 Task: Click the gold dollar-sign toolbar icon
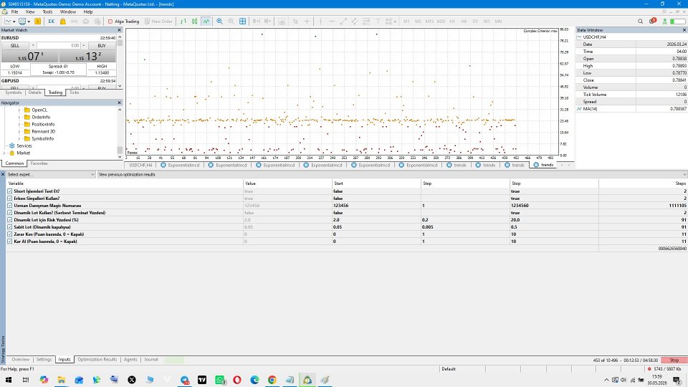click(38, 21)
